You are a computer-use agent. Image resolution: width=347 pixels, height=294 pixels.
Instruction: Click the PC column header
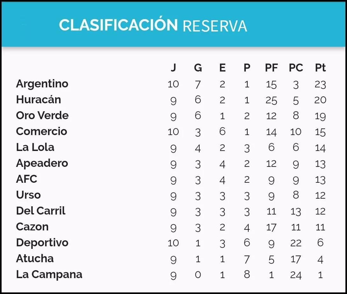coord(296,68)
